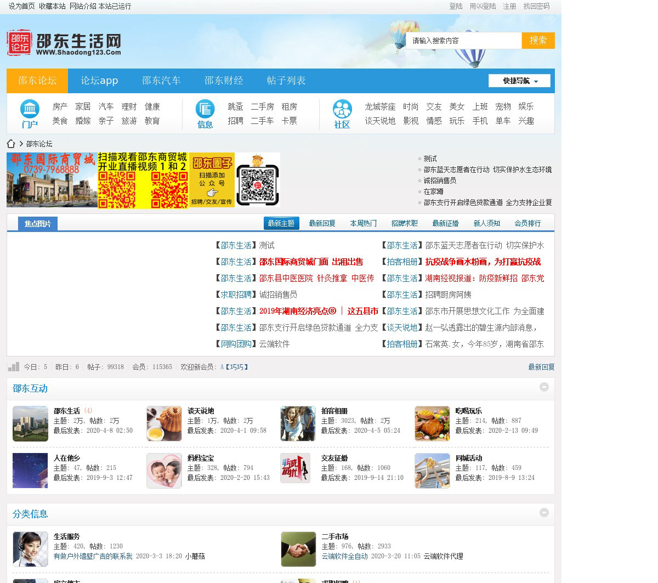The width and height of the screenshot is (658, 583).
Task: Open the 拍客相册 forum thumbnail
Action: (298, 423)
